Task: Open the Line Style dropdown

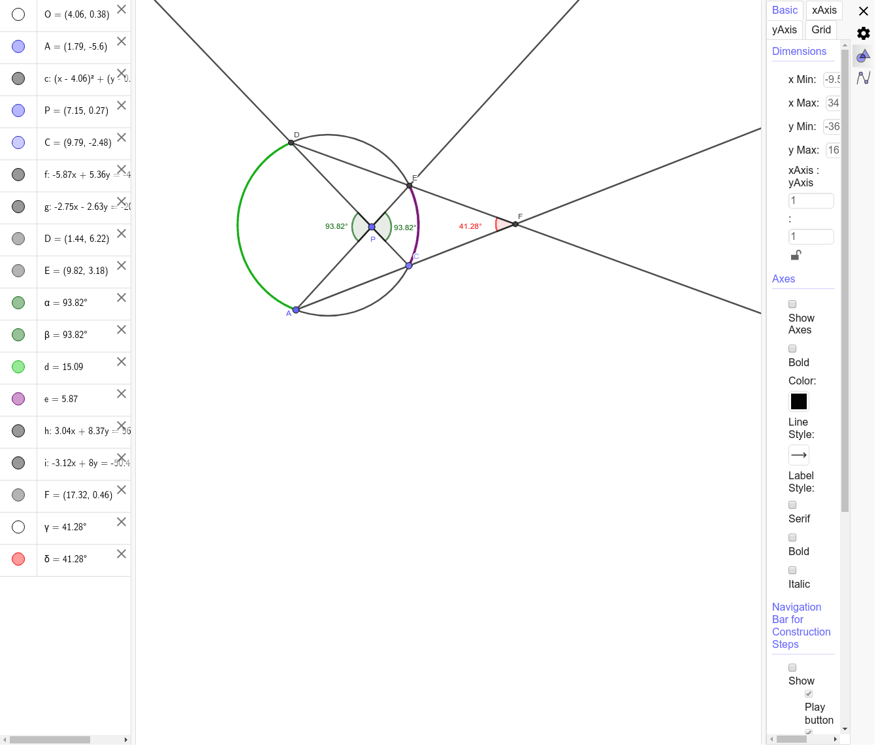Action: click(x=798, y=454)
